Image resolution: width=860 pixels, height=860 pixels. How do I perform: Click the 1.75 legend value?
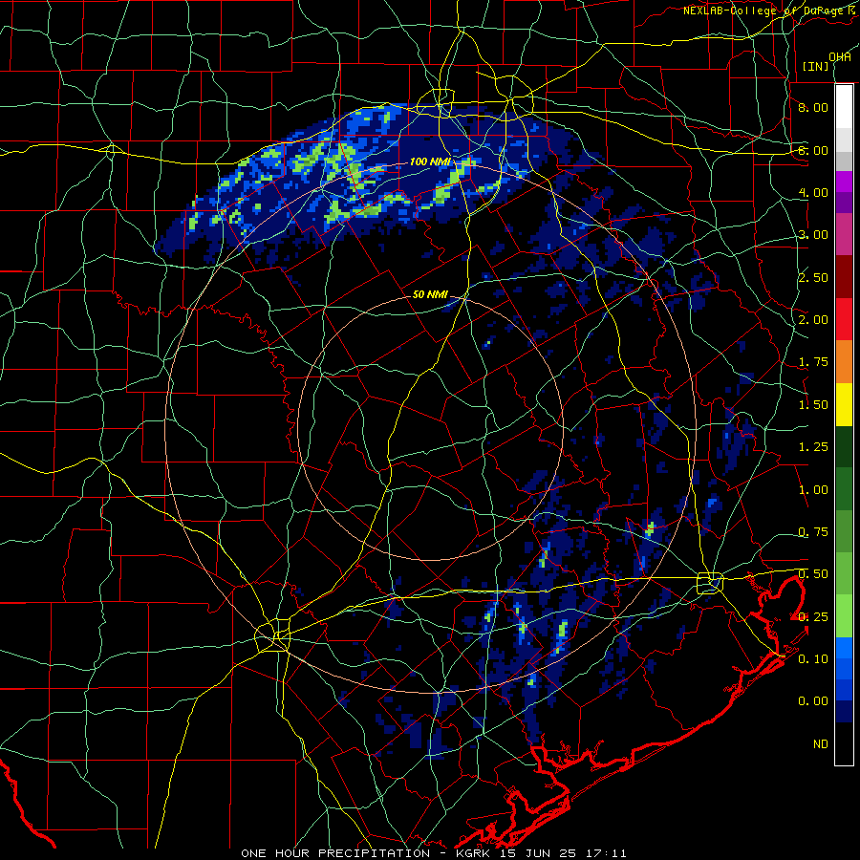[x=813, y=362]
